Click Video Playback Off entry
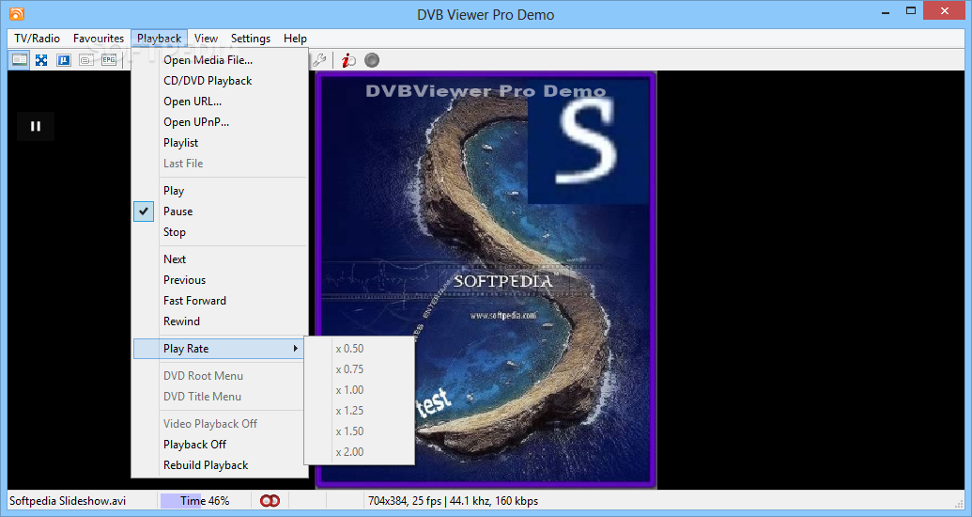972x517 pixels. click(220, 424)
